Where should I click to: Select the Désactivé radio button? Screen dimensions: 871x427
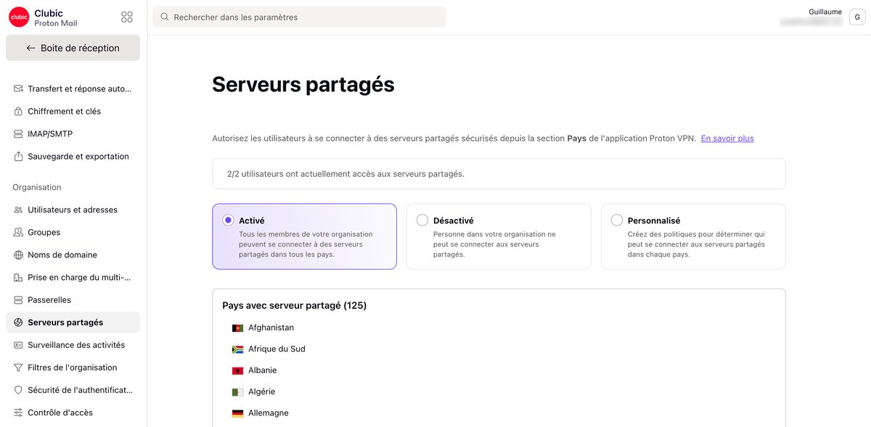pyautogui.click(x=422, y=220)
